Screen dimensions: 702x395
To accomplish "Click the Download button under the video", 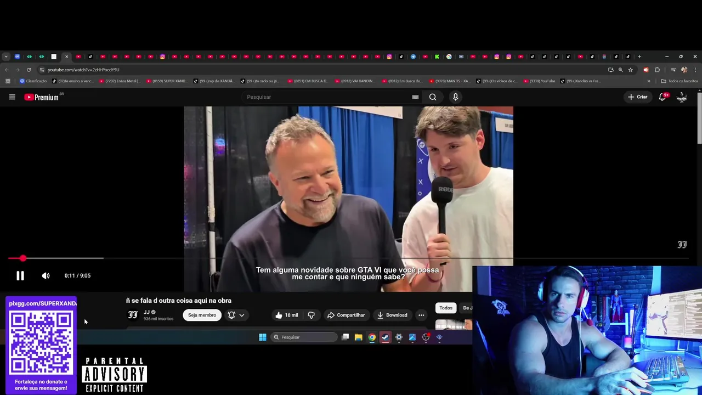I will click(392, 315).
